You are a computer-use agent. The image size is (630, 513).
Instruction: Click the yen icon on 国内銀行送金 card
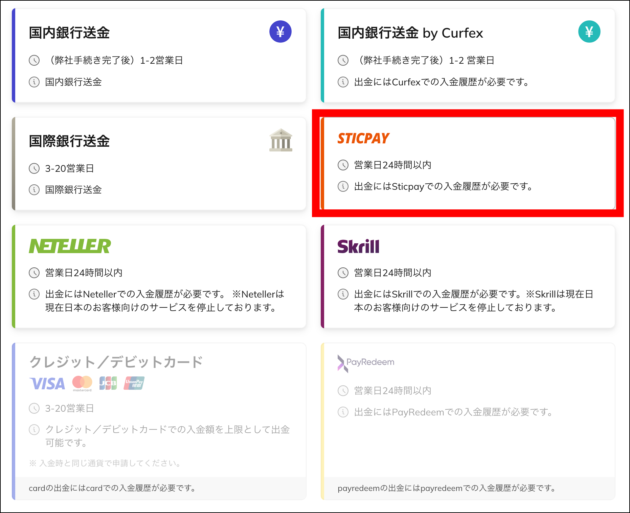click(x=280, y=31)
